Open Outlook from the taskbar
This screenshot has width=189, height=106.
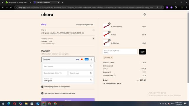click(x=38, y=104)
